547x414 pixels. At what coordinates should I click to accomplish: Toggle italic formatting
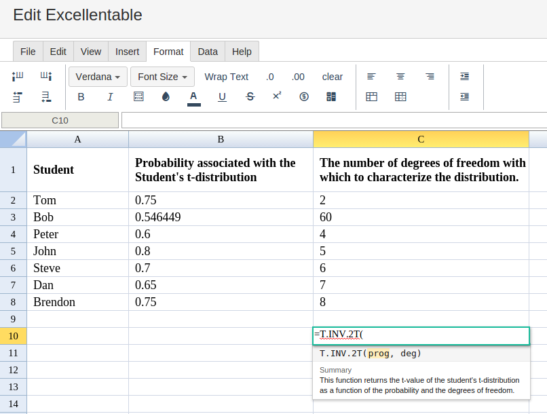[x=110, y=97]
